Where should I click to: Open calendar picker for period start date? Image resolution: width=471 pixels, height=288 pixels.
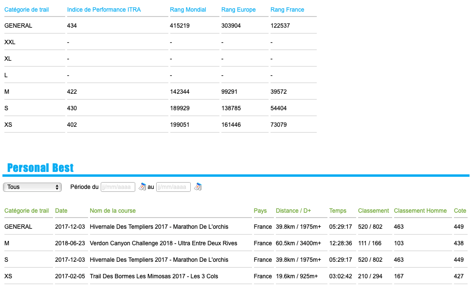click(x=143, y=187)
